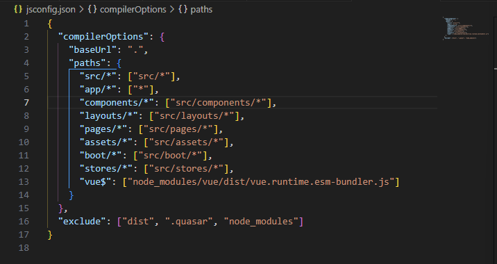Click the braces icon before paths breadcrumb
This screenshot has height=264, width=497.
point(183,10)
